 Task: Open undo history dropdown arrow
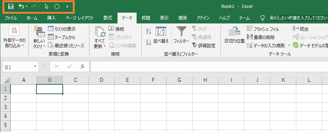tap(27, 7)
